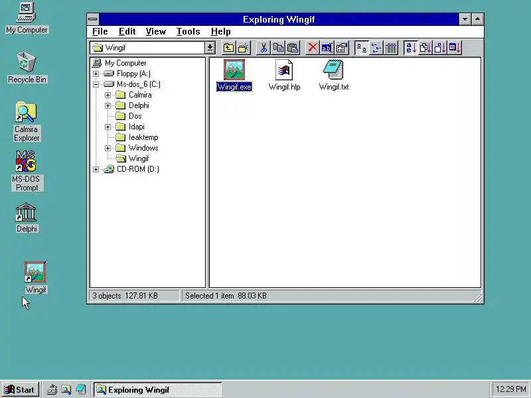Select Wingif.txt text file
Image resolution: width=531 pixels, height=398 pixels.
click(334, 75)
